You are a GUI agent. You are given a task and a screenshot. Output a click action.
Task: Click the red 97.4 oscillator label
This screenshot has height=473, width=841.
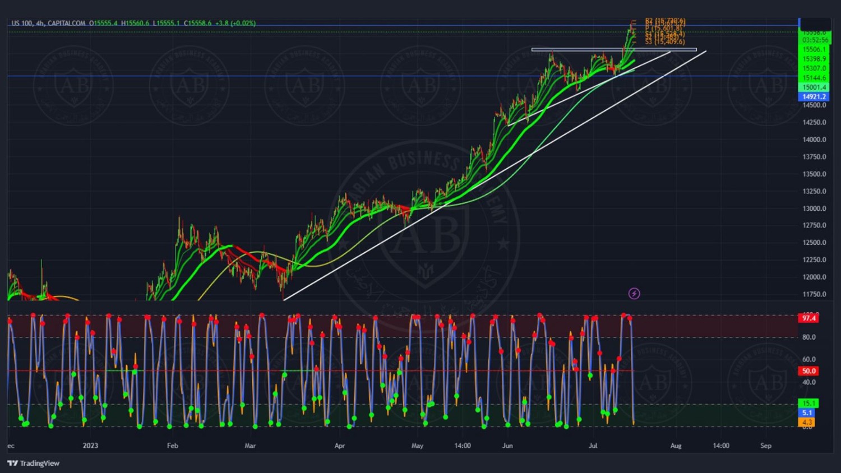coord(808,318)
